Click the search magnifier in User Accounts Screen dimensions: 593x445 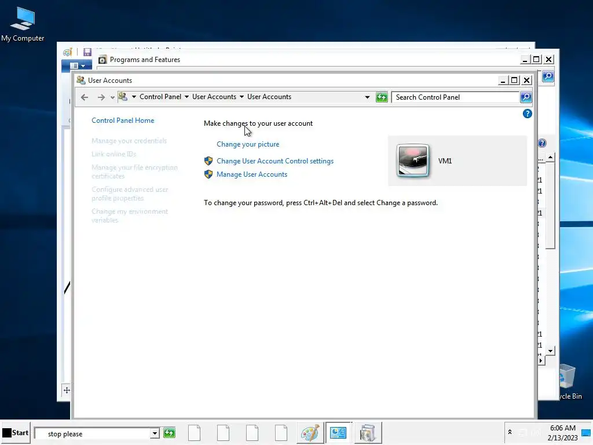point(526,97)
